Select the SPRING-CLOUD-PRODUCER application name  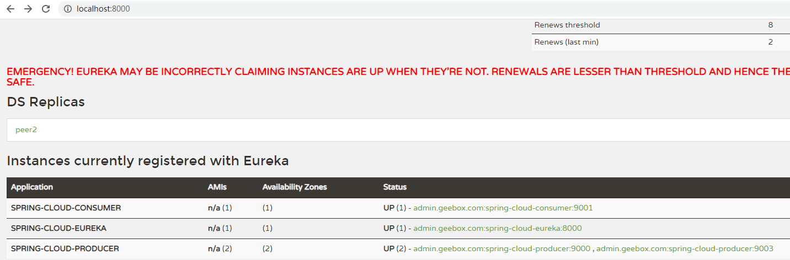point(65,248)
